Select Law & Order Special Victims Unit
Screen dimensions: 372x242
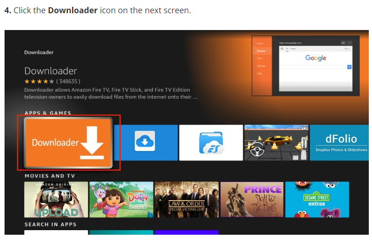click(x=187, y=200)
